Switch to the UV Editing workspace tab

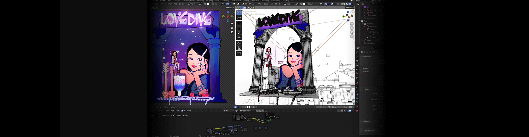225,1
